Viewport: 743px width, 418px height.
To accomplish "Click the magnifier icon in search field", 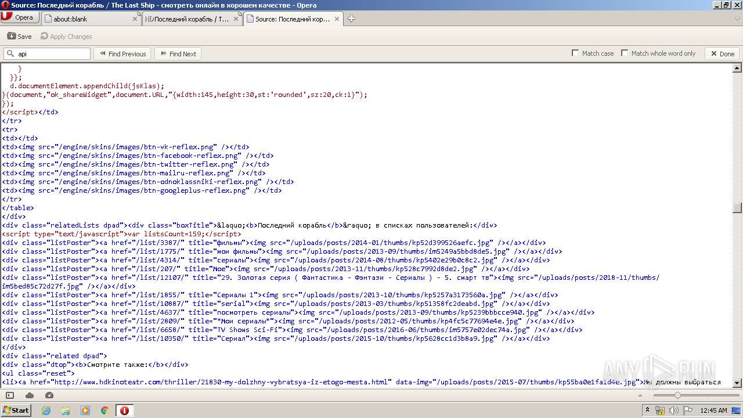I will pos(10,53).
